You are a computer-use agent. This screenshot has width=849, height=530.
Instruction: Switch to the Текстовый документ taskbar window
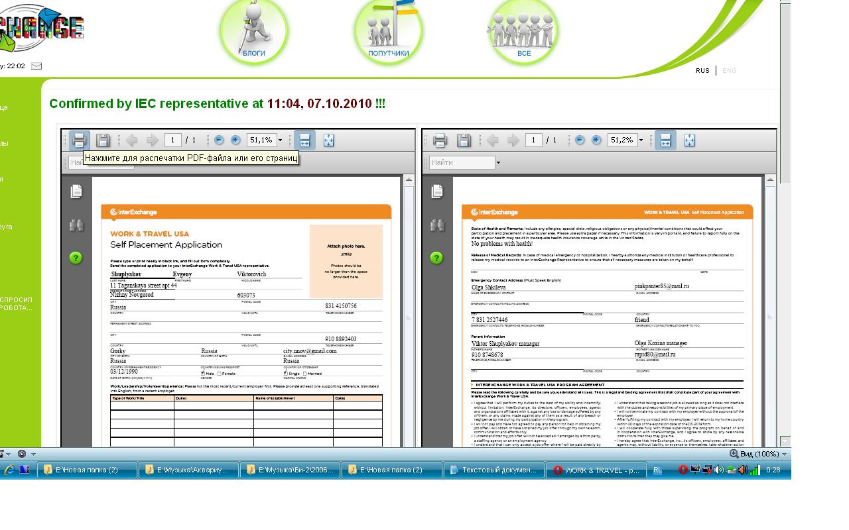[493, 470]
